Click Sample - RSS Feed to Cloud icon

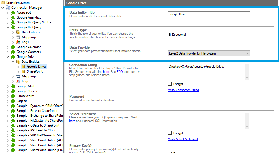point(13,130)
